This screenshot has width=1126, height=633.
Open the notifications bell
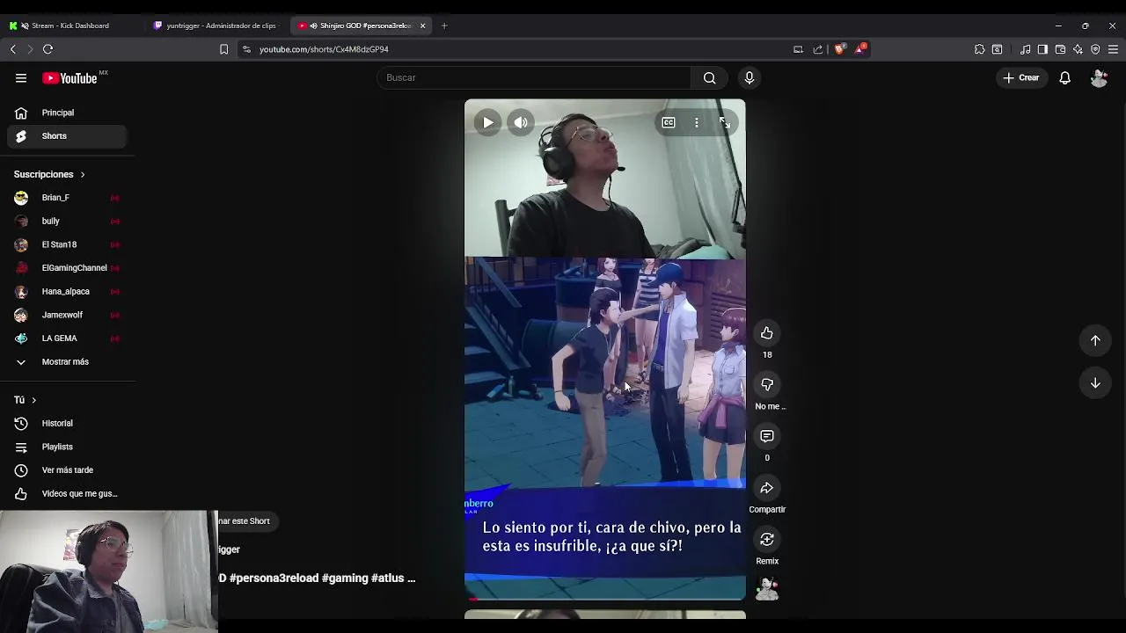point(1064,77)
